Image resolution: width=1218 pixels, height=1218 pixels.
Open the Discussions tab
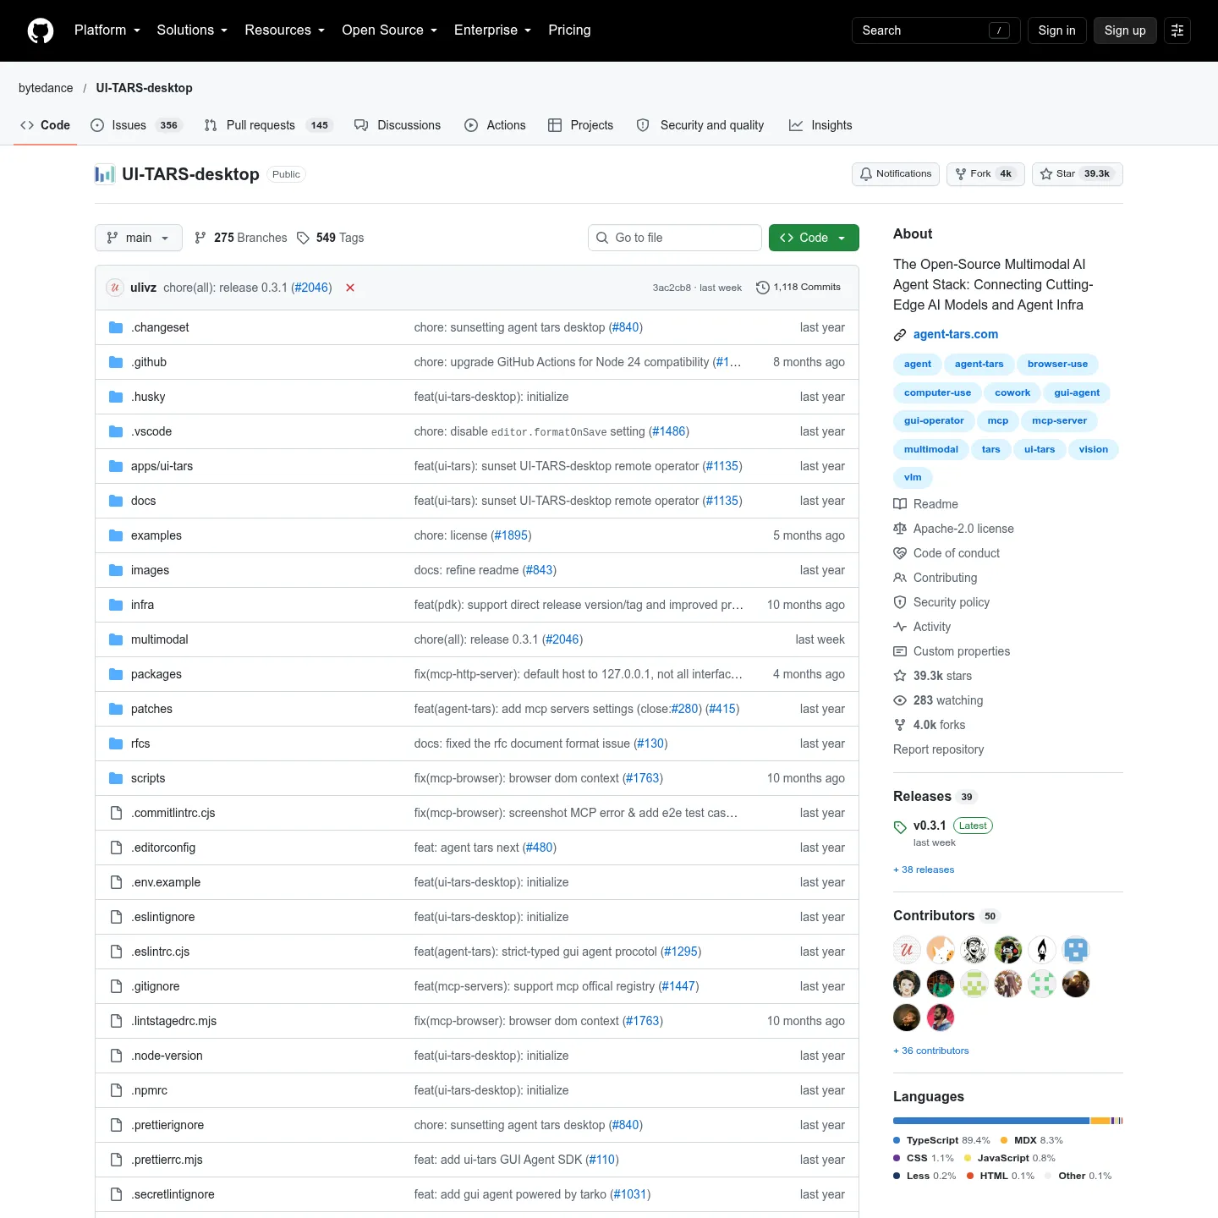[x=398, y=125]
